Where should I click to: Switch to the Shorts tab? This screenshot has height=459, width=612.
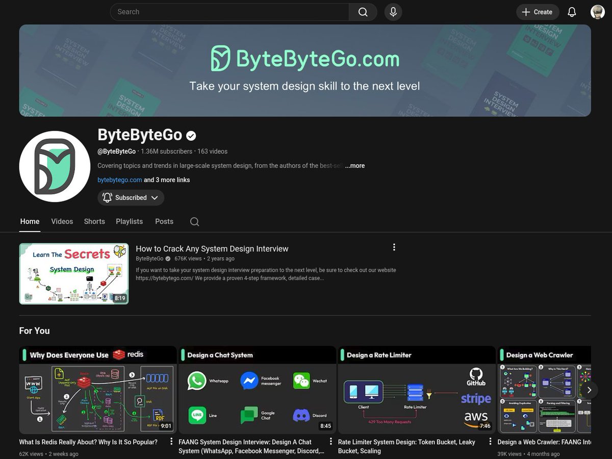point(94,221)
